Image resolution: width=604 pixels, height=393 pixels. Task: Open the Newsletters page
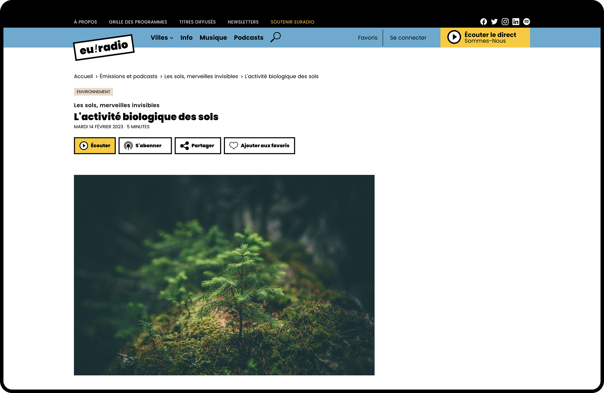pyautogui.click(x=243, y=22)
